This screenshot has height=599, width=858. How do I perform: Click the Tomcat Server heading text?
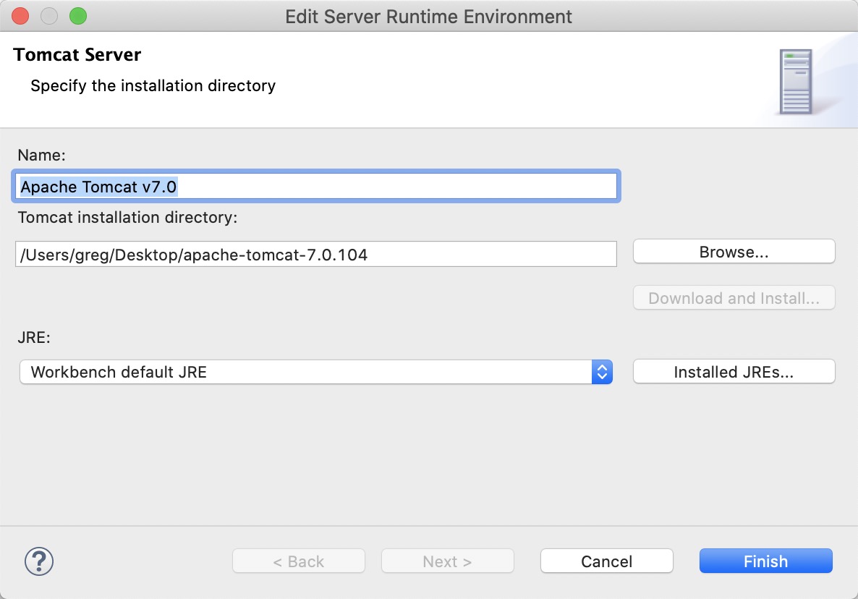pyautogui.click(x=77, y=55)
